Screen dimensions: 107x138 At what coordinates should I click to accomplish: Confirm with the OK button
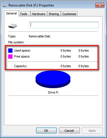coord(46,131)
